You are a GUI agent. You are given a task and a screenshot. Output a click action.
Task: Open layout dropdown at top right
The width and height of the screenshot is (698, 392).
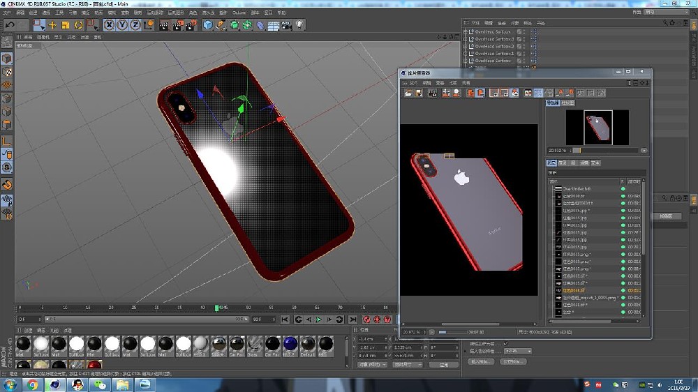(x=667, y=12)
